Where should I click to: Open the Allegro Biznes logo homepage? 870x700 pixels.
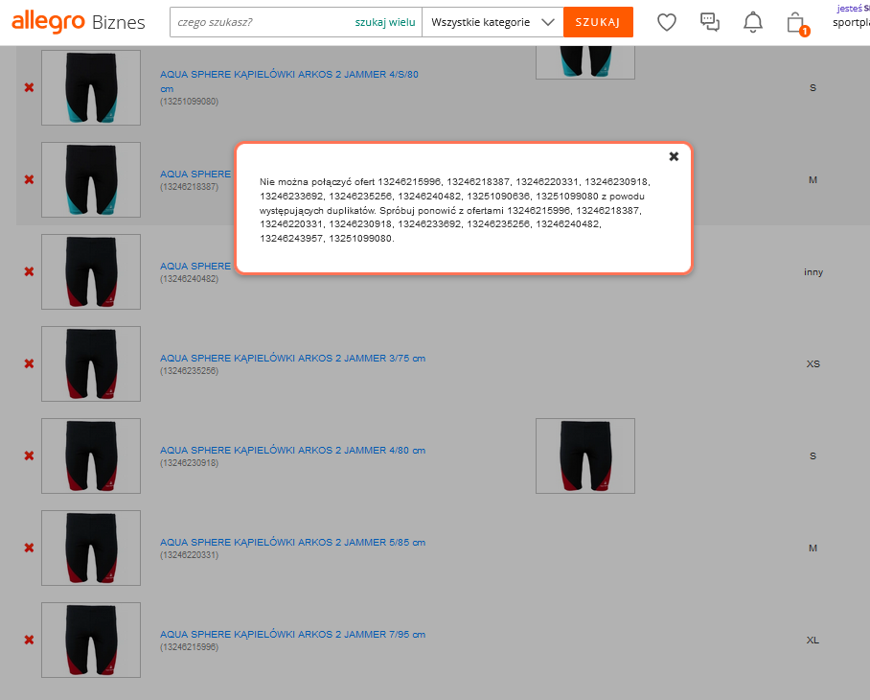79,22
